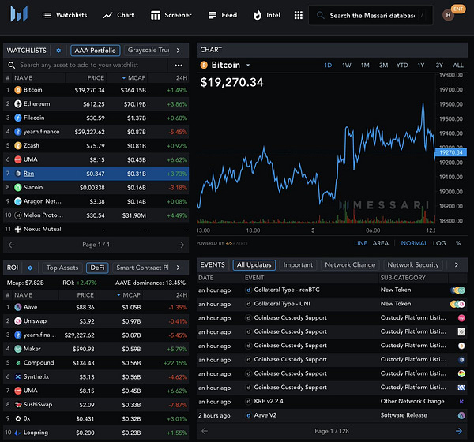Viewport: 474px width, 442px height.
Task: Click the Maker icon in ROI table
Action: point(18,349)
